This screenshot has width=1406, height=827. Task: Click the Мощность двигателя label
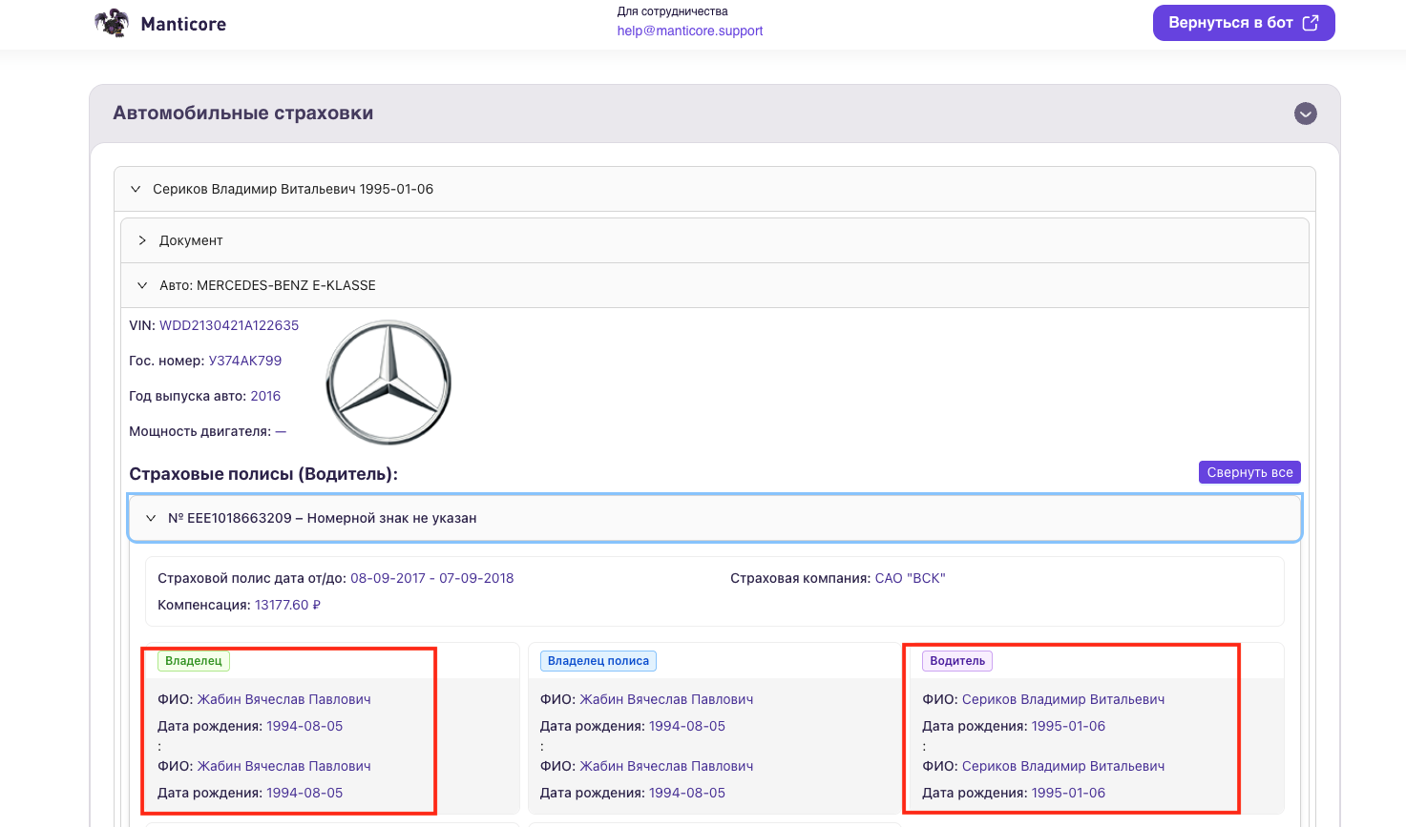tap(200, 431)
